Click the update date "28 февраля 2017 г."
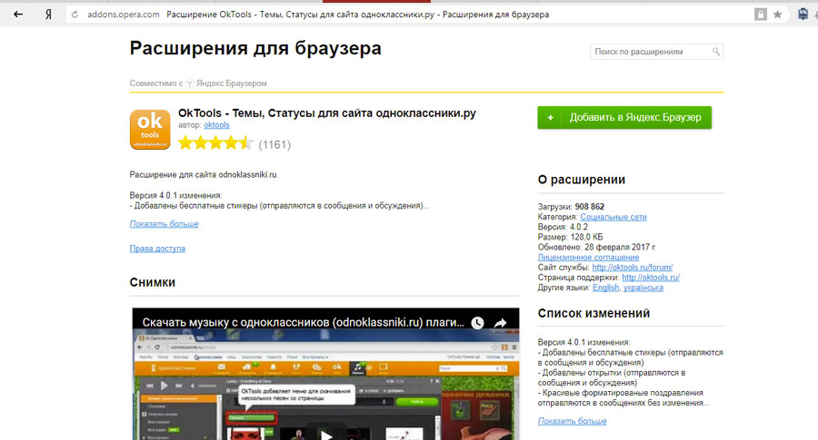 tap(620, 247)
